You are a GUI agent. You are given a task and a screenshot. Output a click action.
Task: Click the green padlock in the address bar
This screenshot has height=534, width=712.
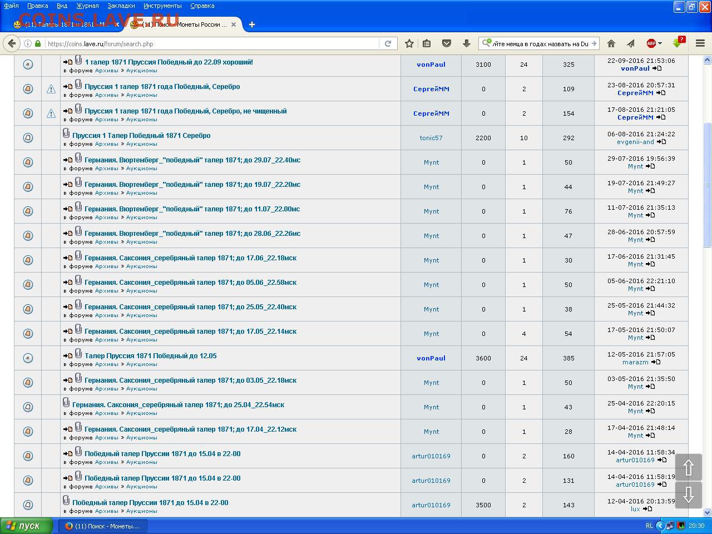(38, 43)
